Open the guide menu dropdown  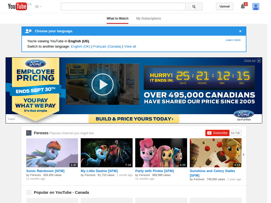(x=38, y=7)
